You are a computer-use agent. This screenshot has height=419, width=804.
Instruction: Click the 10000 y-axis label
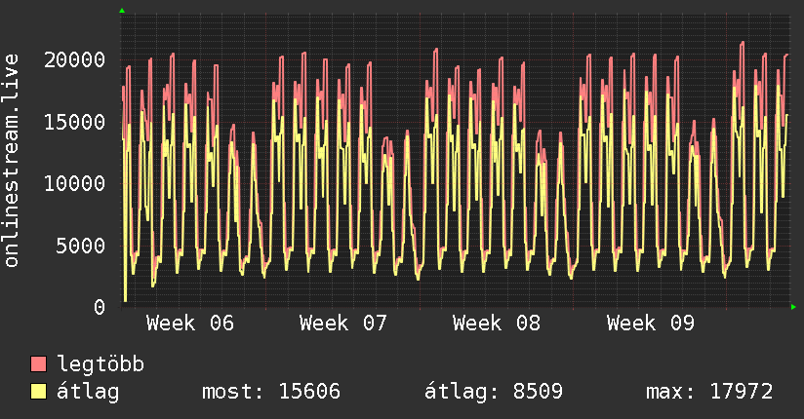(x=76, y=183)
